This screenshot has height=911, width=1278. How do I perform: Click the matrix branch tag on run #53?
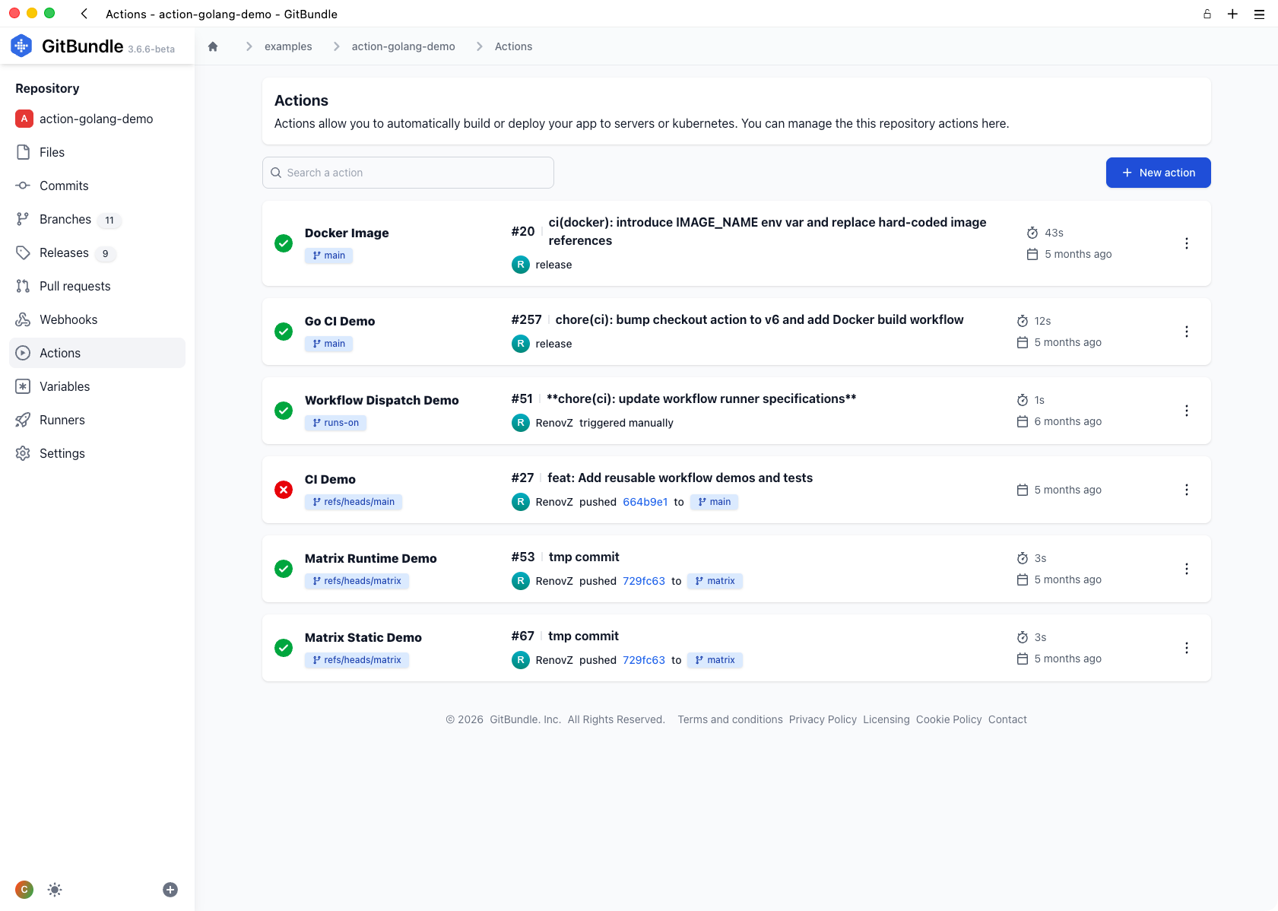tap(715, 581)
